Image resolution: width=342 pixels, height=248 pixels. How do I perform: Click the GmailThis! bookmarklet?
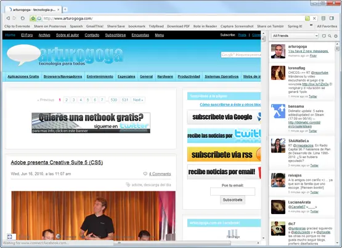[95, 26]
